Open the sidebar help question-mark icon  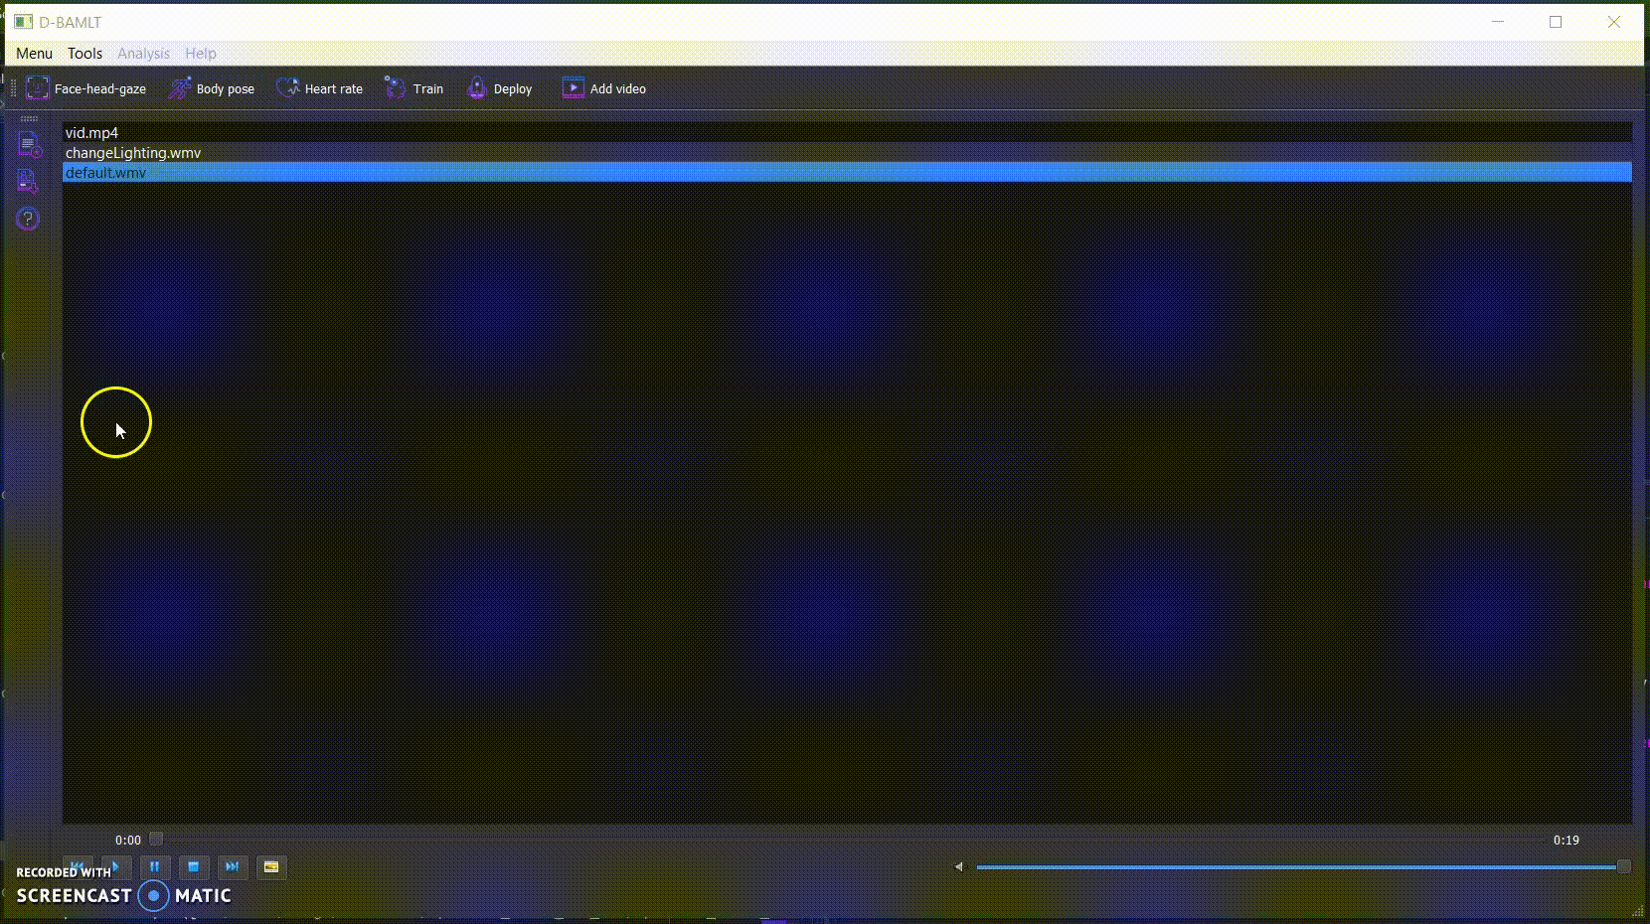[28, 219]
